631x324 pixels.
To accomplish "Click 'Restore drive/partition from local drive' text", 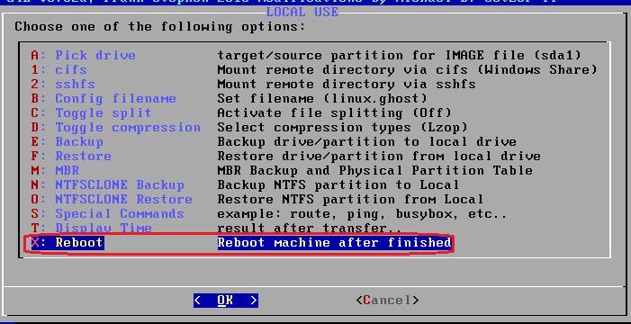I will [379, 157].
